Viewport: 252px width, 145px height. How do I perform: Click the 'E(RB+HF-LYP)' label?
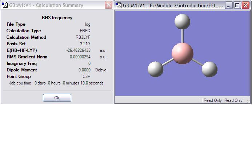pos(22,50)
